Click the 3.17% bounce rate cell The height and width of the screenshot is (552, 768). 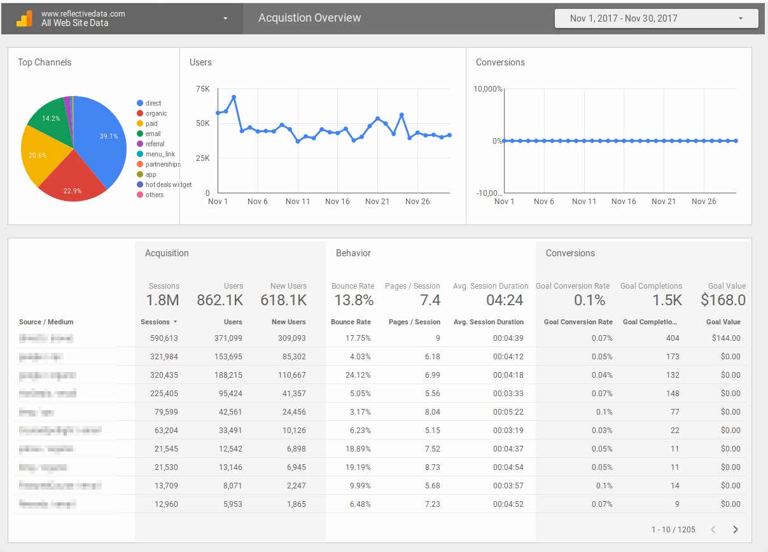359,412
